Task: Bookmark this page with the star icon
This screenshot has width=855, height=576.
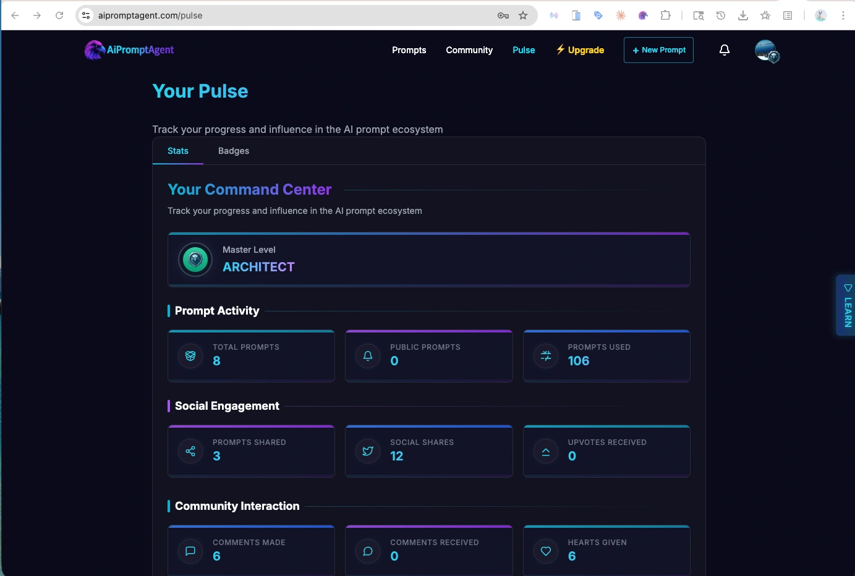Action: [523, 15]
